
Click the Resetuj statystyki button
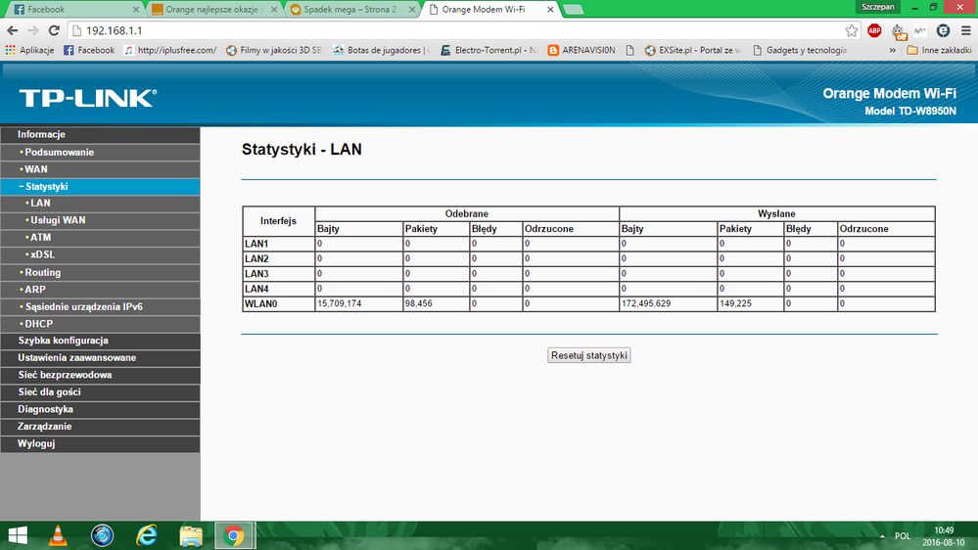[589, 355]
